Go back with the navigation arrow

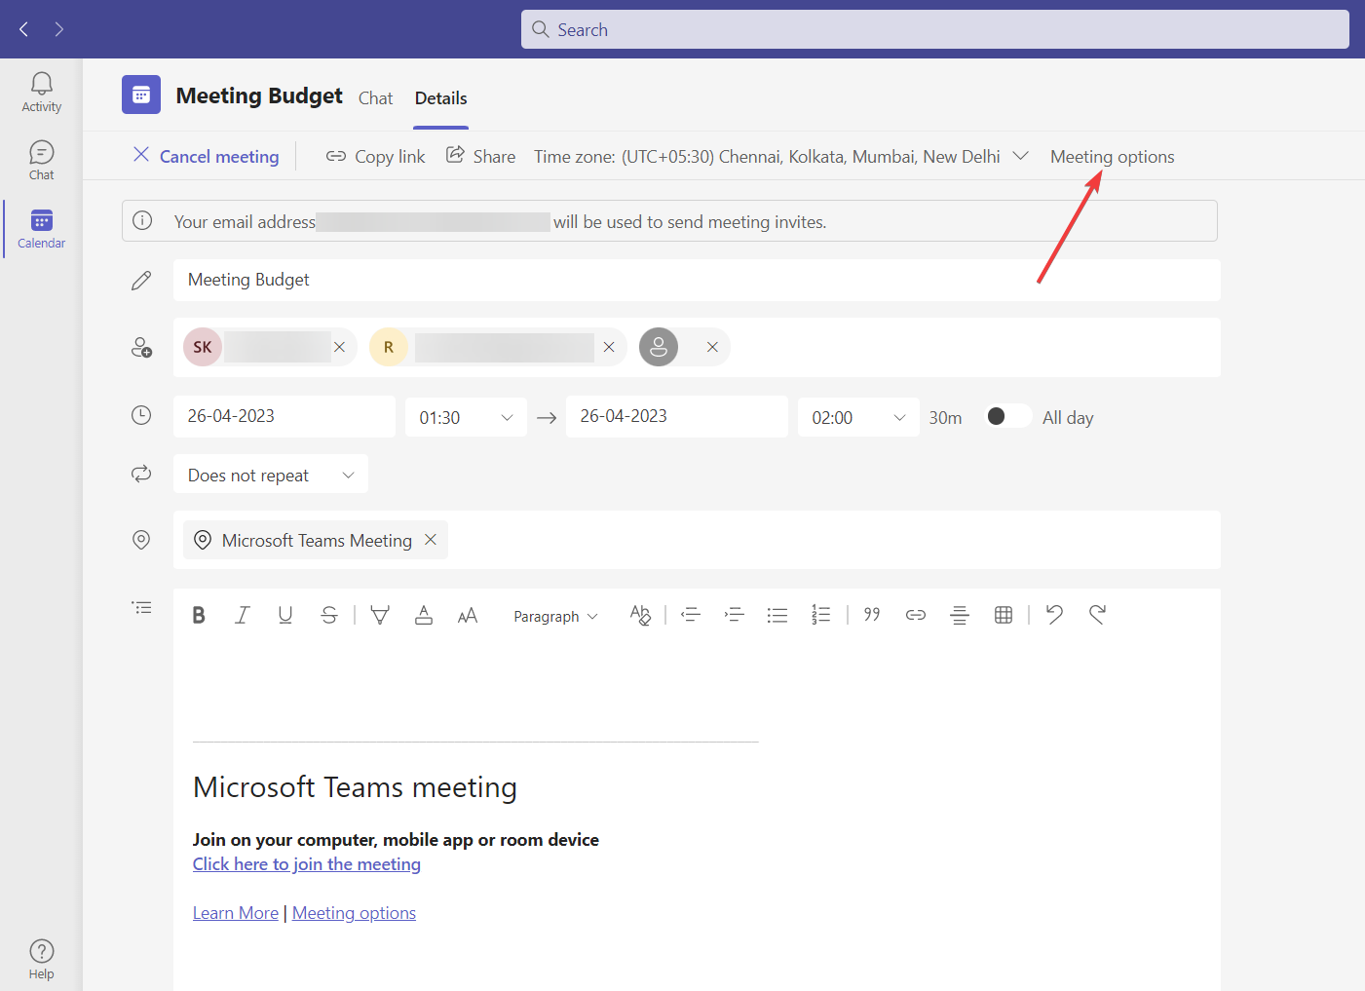(x=24, y=29)
